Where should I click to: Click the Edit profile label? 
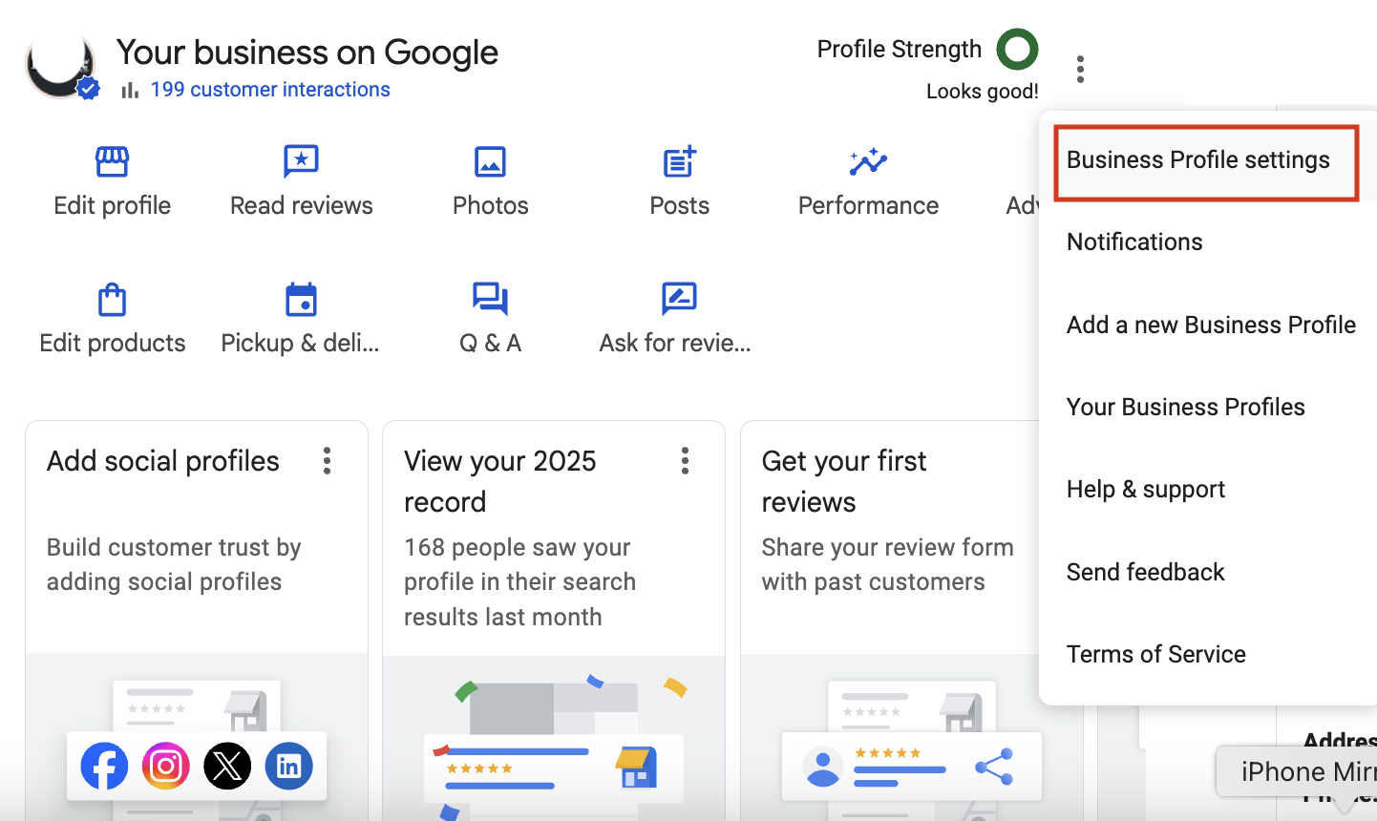click(112, 205)
